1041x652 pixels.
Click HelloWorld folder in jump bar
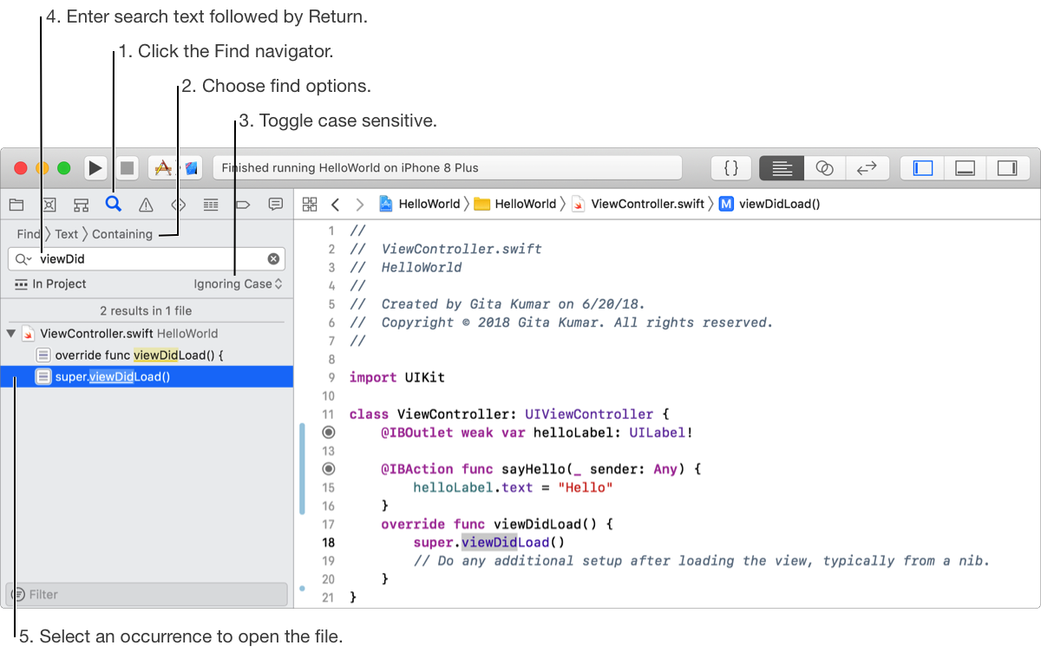(515, 205)
